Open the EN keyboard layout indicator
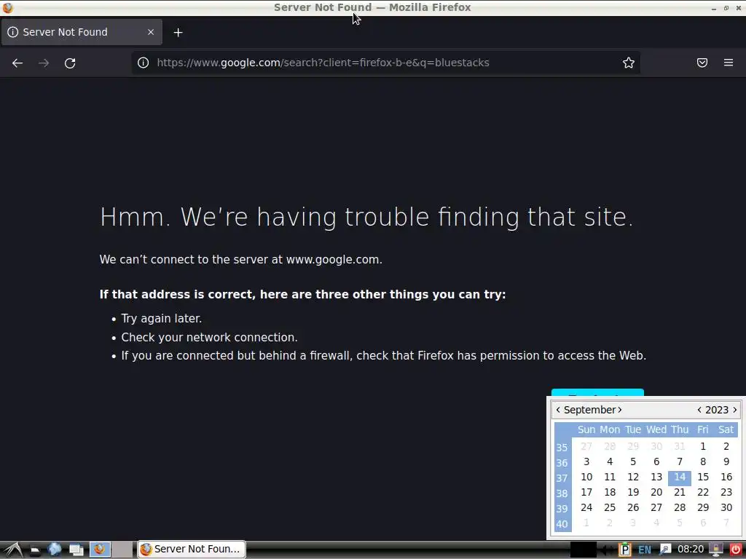This screenshot has width=746, height=559. (x=645, y=550)
